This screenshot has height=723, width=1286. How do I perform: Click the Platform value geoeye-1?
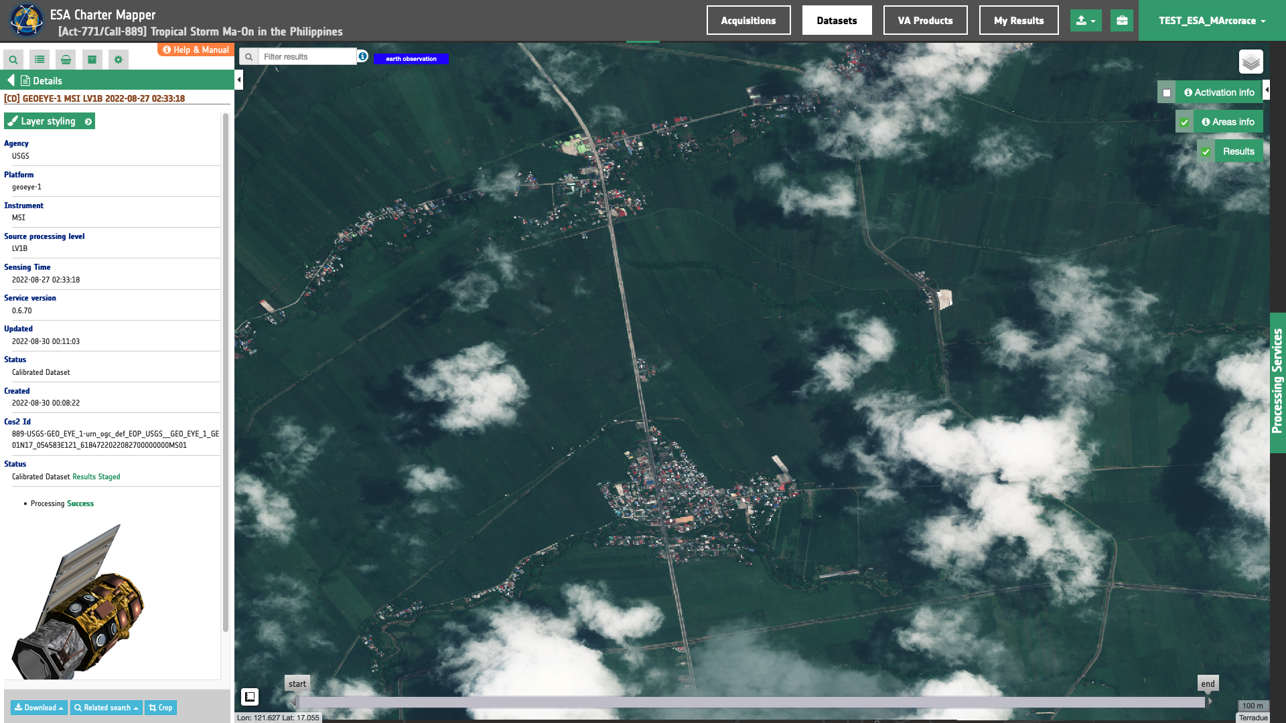pos(27,187)
